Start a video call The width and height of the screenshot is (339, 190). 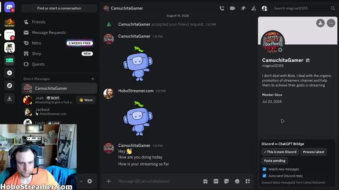coord(233,8)
